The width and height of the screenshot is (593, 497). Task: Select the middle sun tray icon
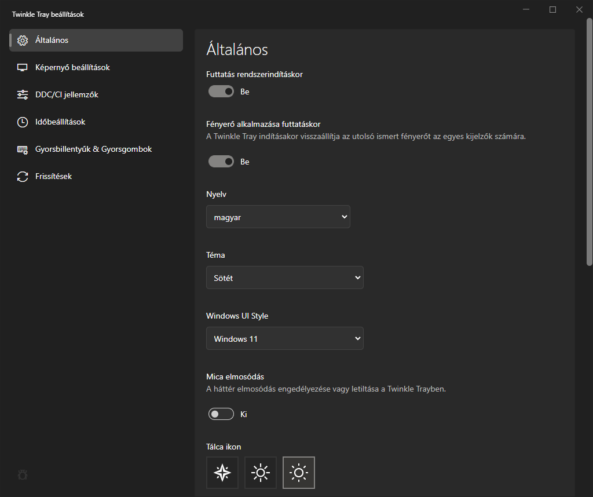point(261,473)
